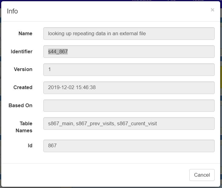Image resolution: width=222 pixels, height=188 pixels.
Task: Click the Cancel button
Action: click(202, 175)
